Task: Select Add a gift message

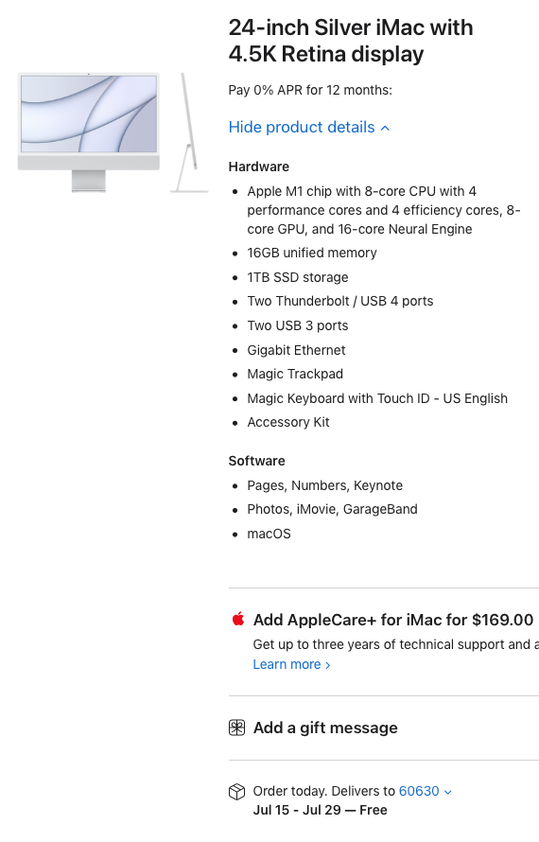Action: (325, 728)
